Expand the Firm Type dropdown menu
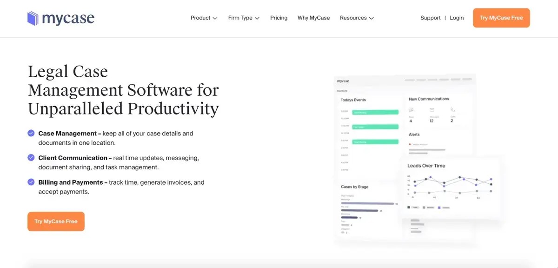Viewport: 558px width, 268px height. (x=244, y=18)
